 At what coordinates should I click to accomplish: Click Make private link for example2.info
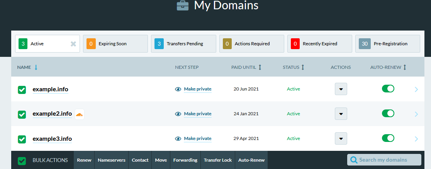[x=197, y=114]
